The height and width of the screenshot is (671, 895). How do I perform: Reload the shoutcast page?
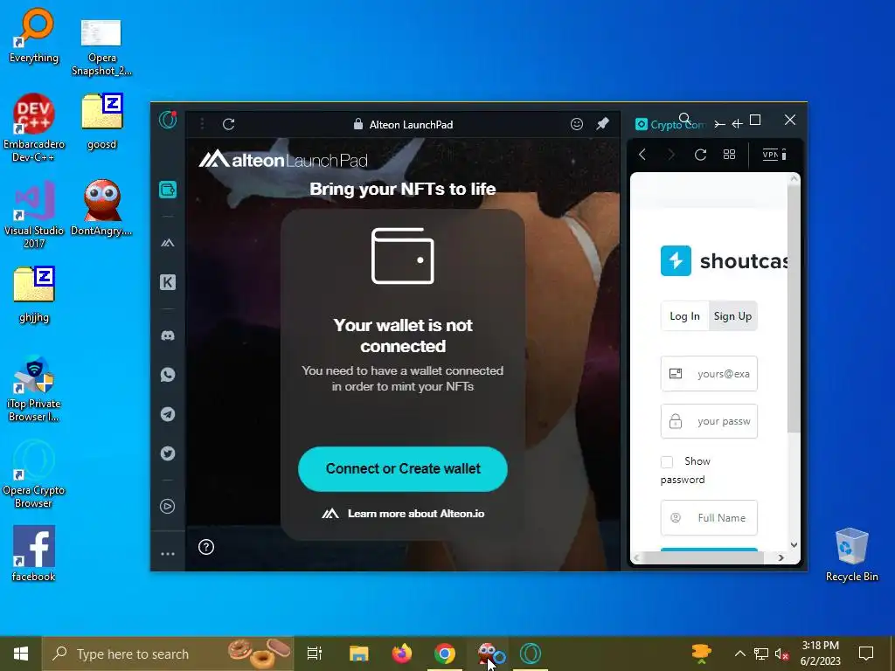[700, 155]
